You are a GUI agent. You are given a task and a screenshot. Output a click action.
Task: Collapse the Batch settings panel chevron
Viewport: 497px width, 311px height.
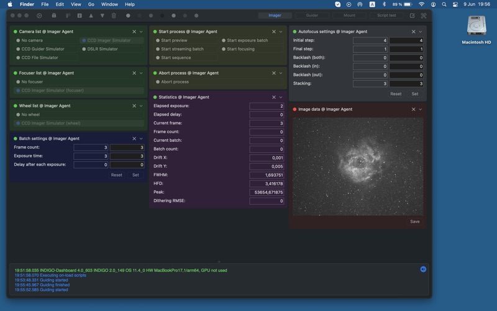(141, 139)
